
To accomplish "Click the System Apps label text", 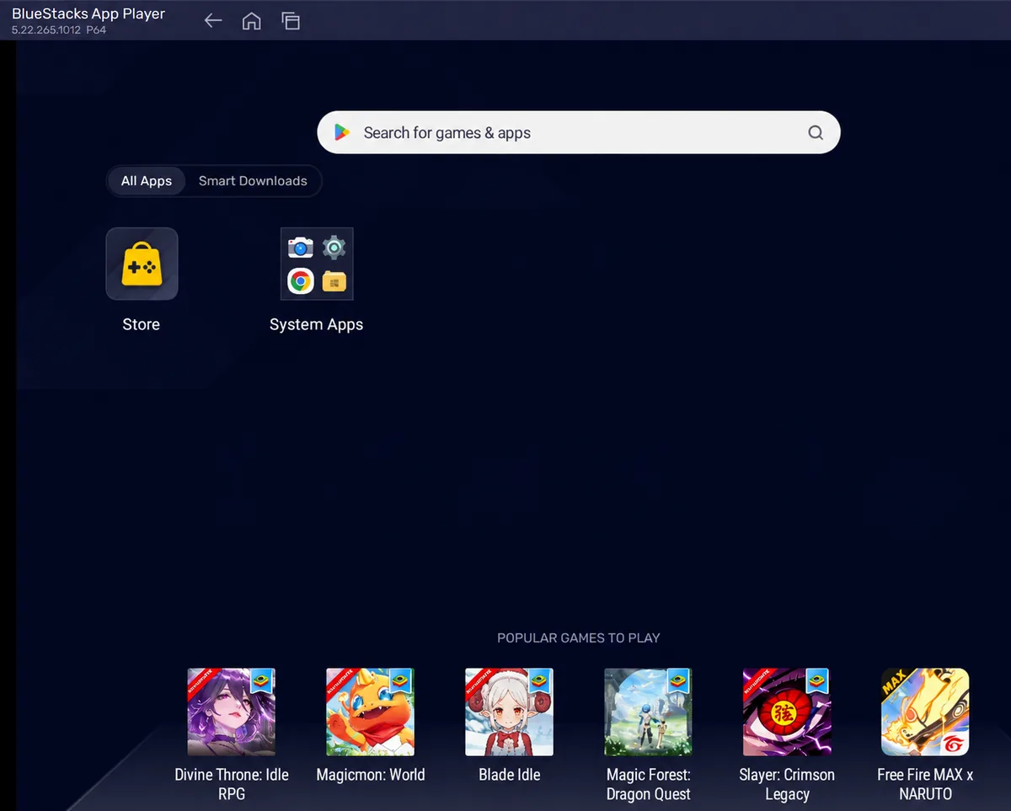I will point(317,324).
